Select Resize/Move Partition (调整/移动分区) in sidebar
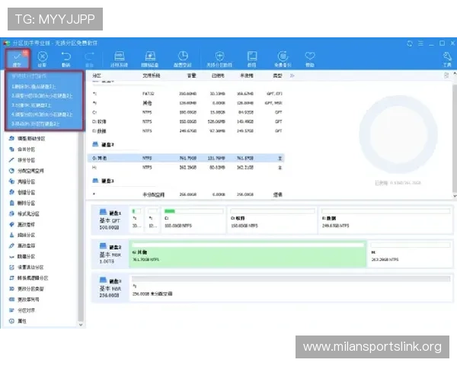 tap(27, 138)
